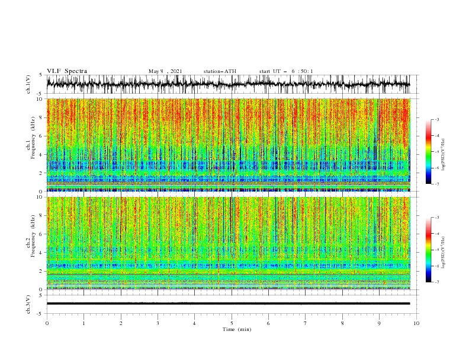Click time axis tick label '4'
The width and height of the screenshot is (469, 363).
(194, 323)
